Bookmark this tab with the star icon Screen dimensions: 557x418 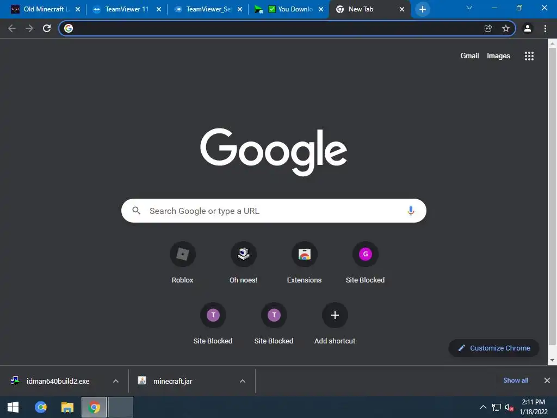point(505,28)
